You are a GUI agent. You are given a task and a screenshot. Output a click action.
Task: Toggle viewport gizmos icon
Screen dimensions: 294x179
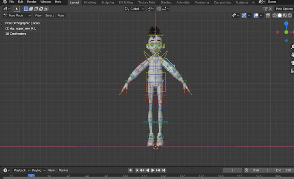click(244, 16)
